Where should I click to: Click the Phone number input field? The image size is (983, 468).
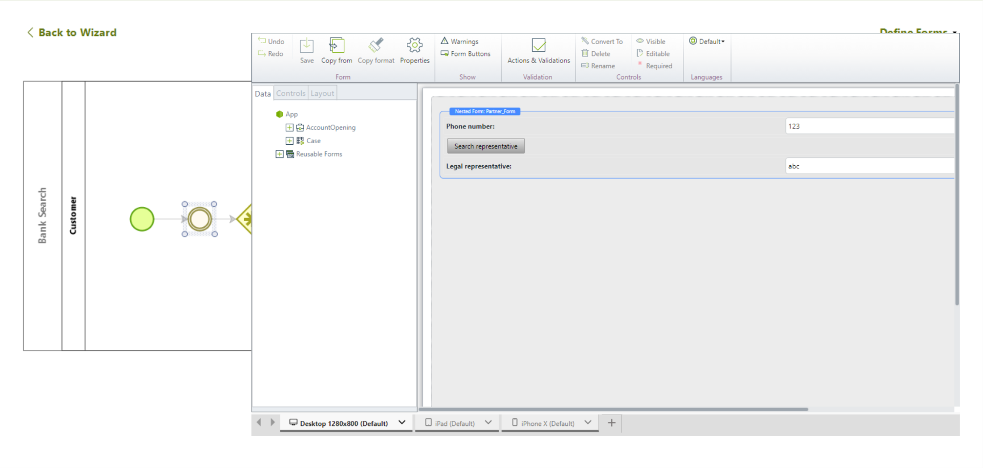[x=869, y=126]
